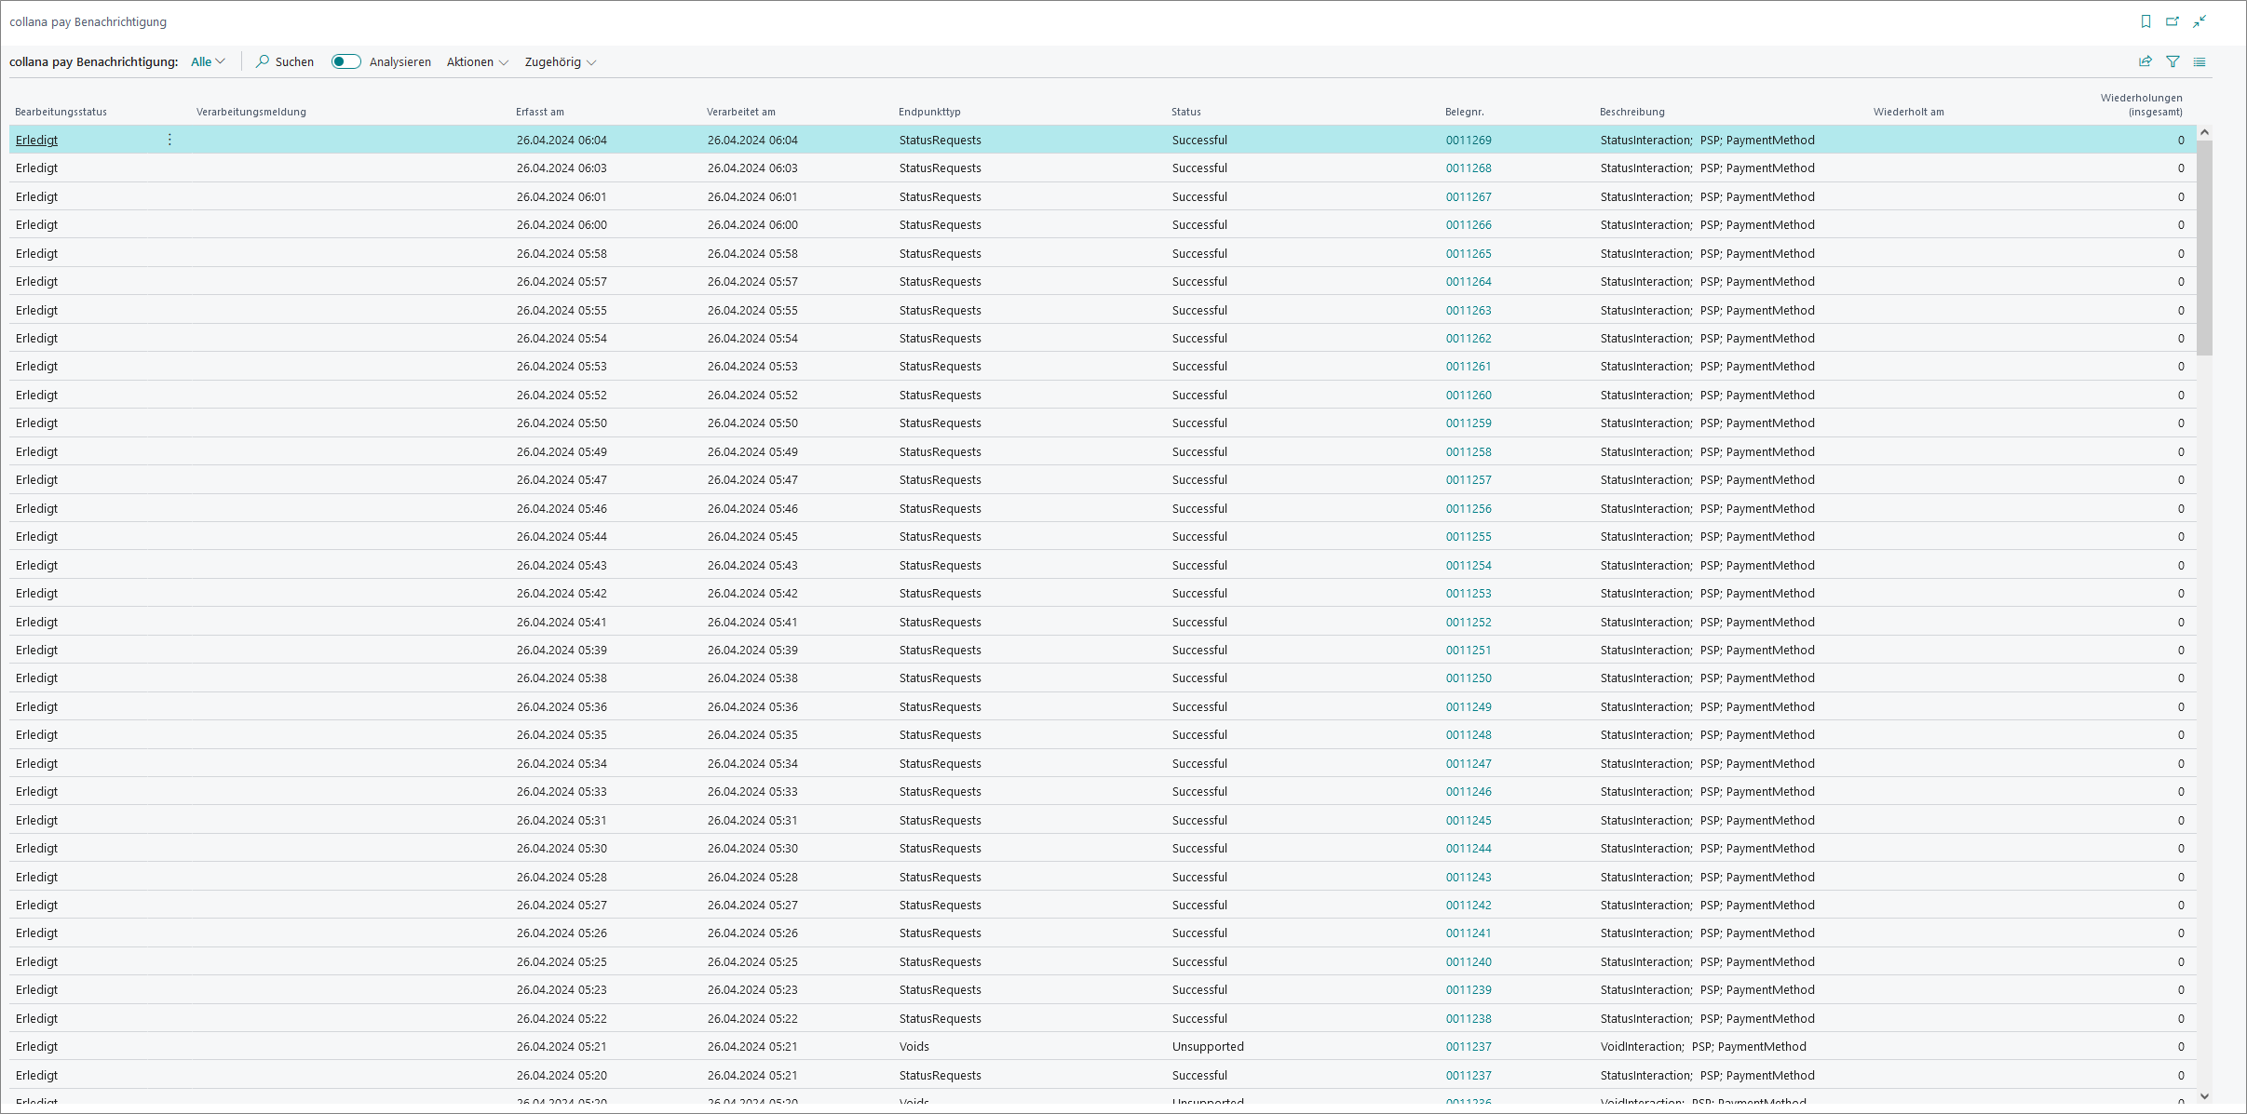2247x1114 pixels.
Task: Click Erledigt in row 0011265
Action: 36,253
